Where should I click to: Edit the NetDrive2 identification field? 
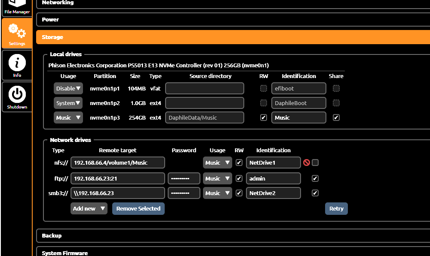[x=273, y=193]
